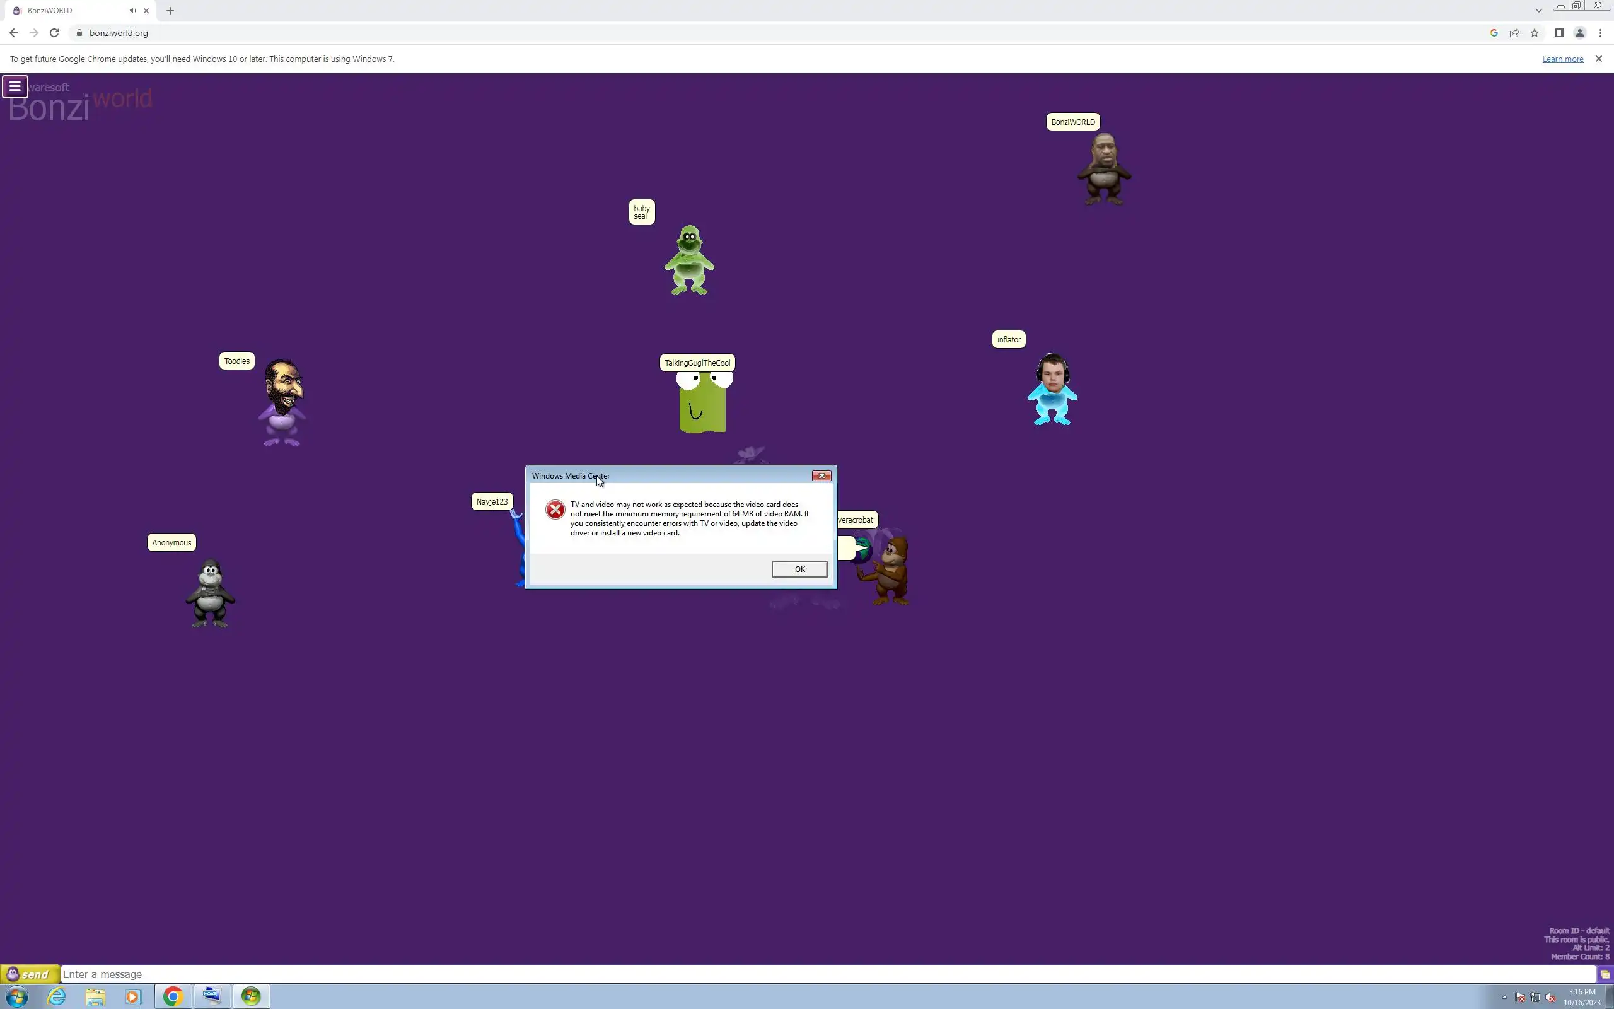Reload the bonziworld.org page
Viewport: 1614px width, 1009px height.
[54, 33]
